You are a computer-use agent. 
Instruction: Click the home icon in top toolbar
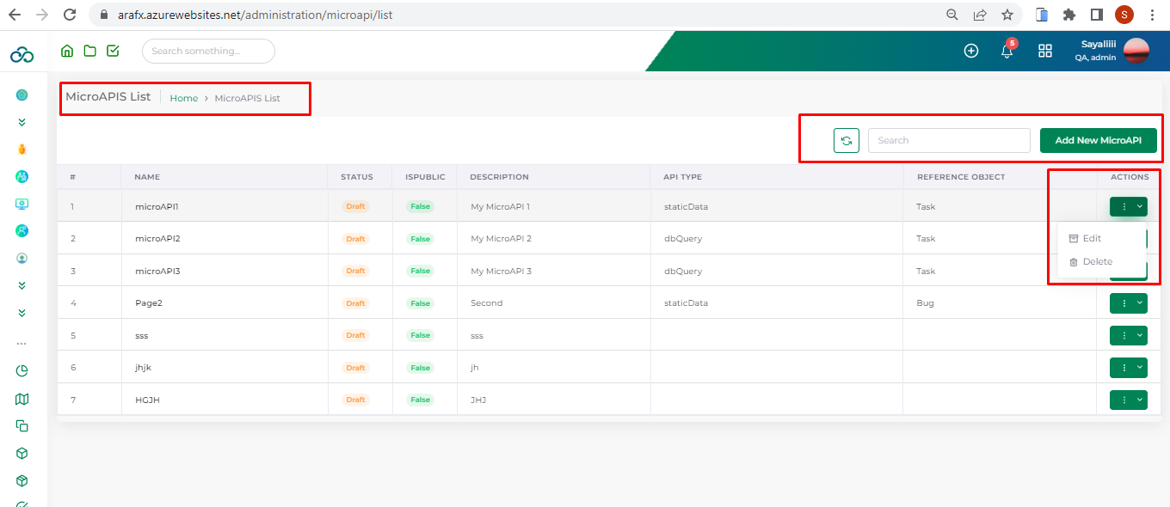67,51
